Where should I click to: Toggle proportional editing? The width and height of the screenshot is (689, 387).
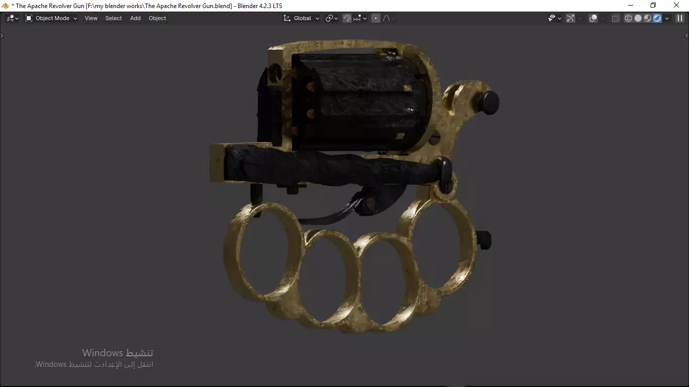pos(376,18)
